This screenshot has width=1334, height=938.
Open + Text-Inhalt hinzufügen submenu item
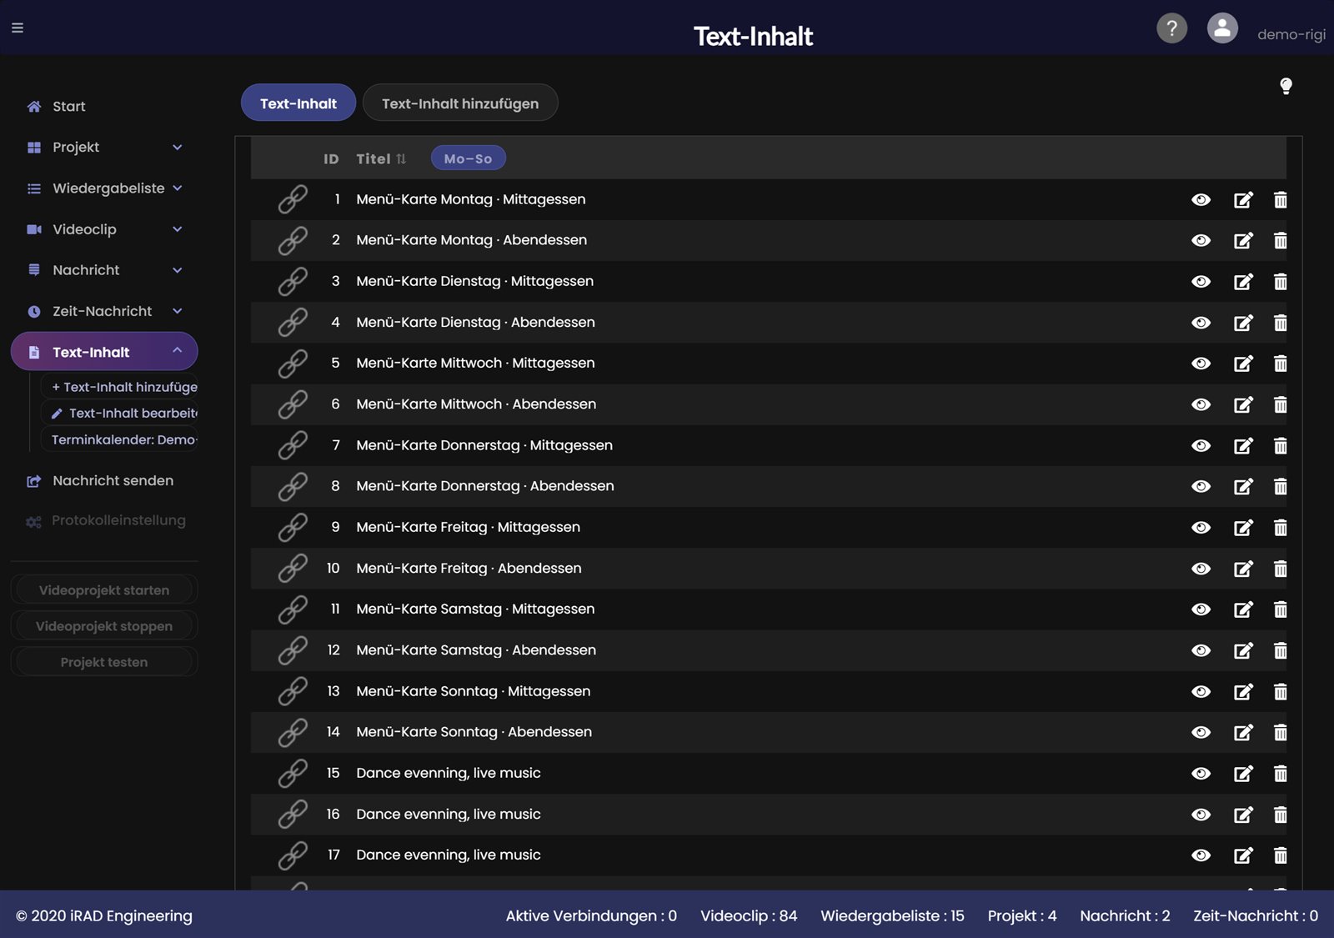pyautogui.click(x=121, y=387)
